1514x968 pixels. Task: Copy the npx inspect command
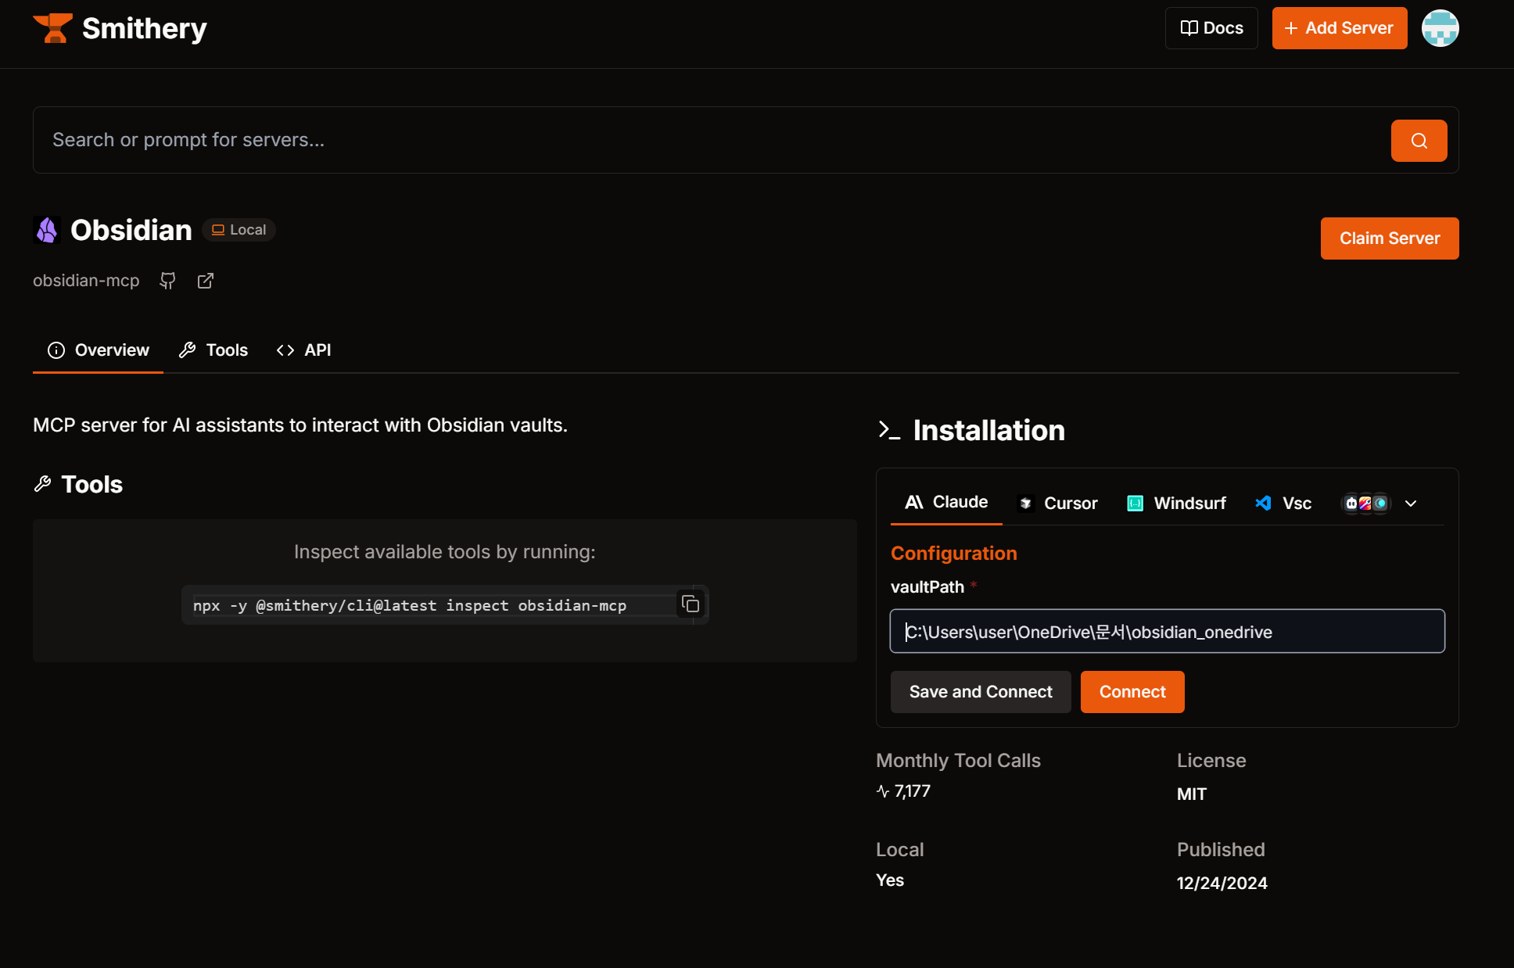pyautogui.click(x=690, y=604)
